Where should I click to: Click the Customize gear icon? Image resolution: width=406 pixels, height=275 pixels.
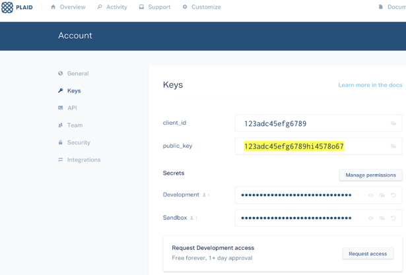[x=185, y=7]
